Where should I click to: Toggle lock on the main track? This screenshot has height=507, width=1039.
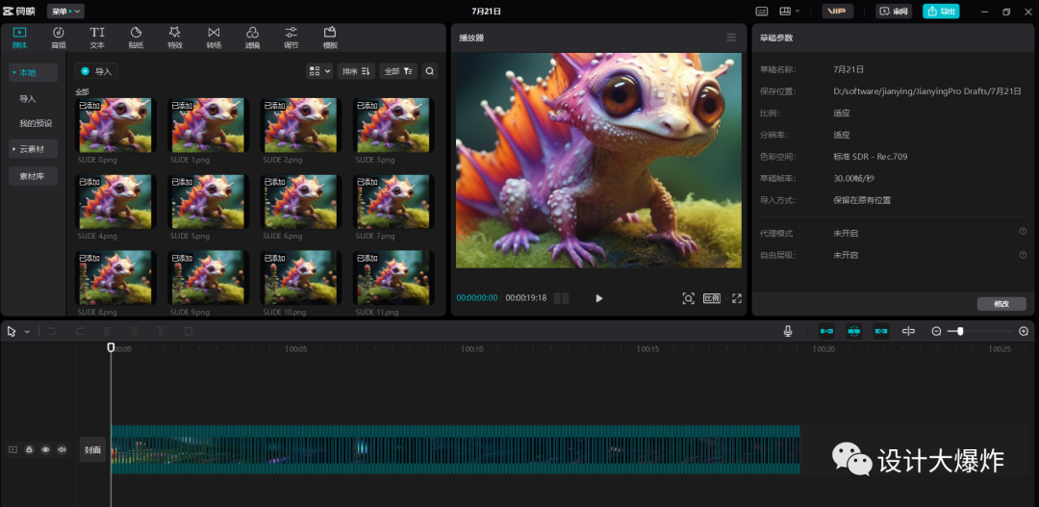tap(29, 449)
